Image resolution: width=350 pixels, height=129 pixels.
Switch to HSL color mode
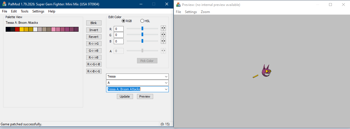click(142, 21)
